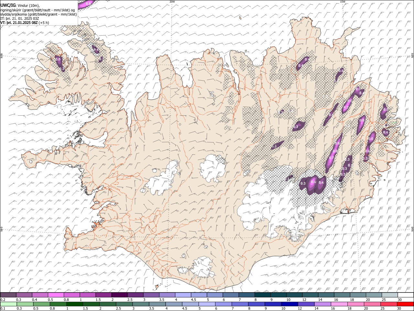Select the 14–16 lilac swatch in the lower legend row
414x311 pixels.
coord(323,304)
